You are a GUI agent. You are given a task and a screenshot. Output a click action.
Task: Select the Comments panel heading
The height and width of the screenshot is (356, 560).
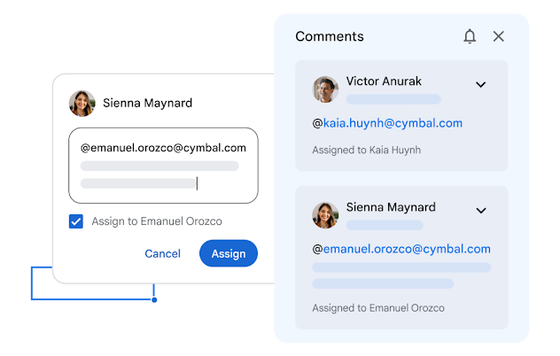[x=330, y=36]
